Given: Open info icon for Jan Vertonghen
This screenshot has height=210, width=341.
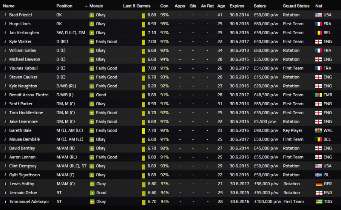Looking at the screenshot, I should (x=5, y=33).
